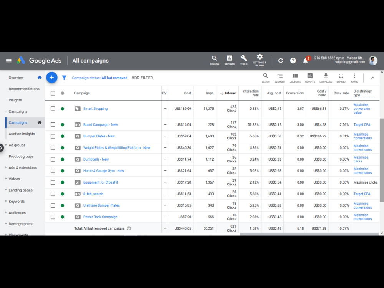Image resolution: width=384 pixels, height=288 pixels.
Task: Click the Campaigns home icon in sidebar
Action: click(x=40, y=122)
